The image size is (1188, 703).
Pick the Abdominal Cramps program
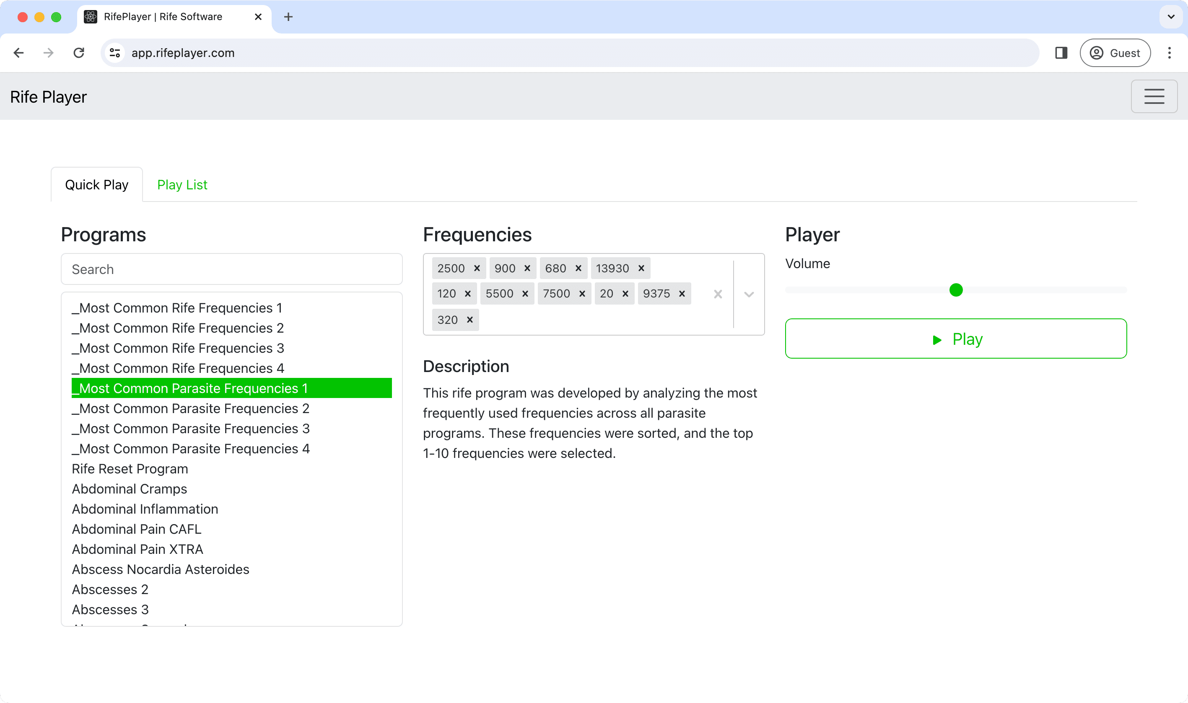[232, 489]
